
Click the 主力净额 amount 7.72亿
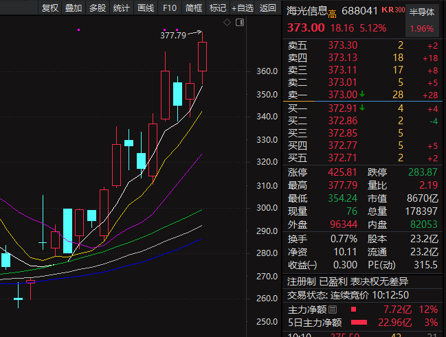tap(397, 310)
